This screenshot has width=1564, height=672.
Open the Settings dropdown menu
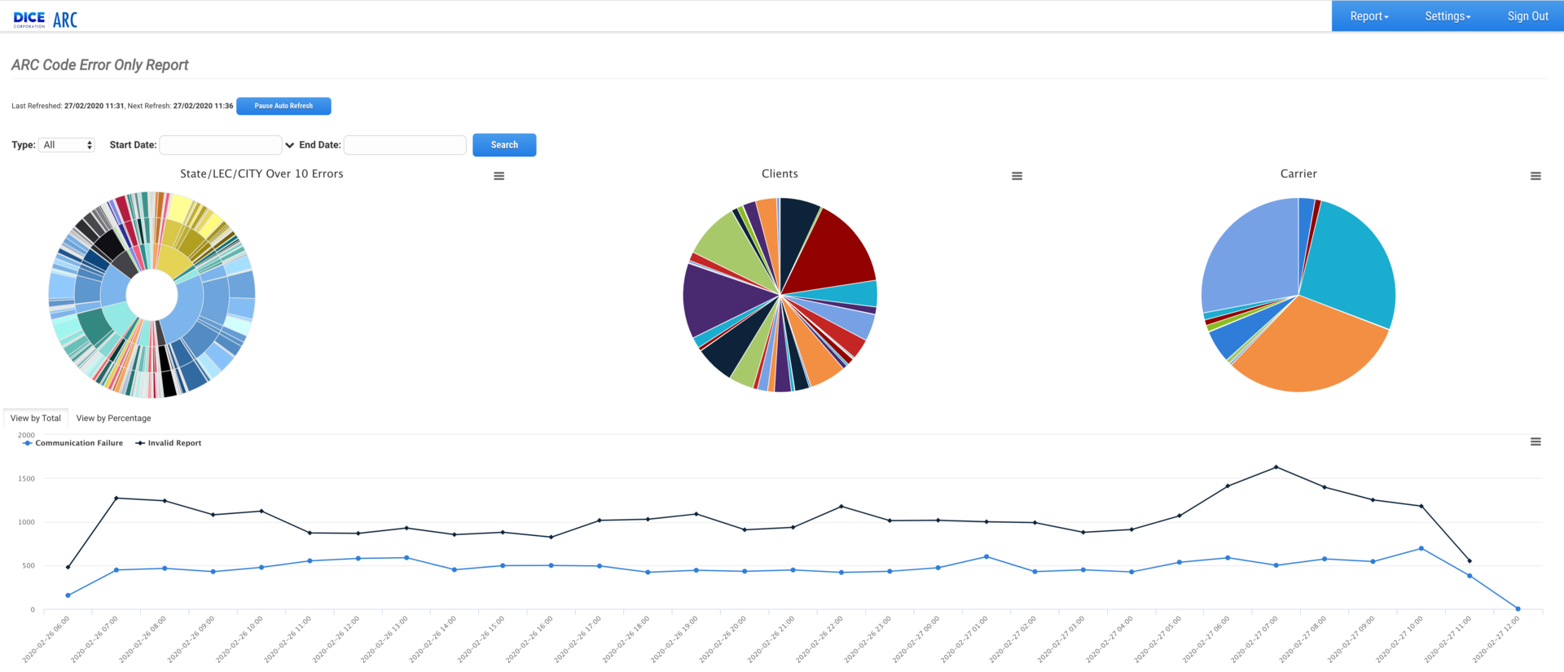point(1447,16)
